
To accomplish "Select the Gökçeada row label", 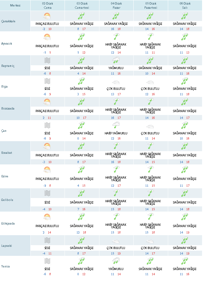I will point(8,224).
